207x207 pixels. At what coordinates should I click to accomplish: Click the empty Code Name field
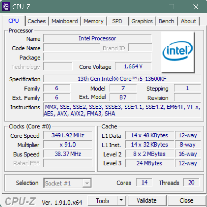point(72,48)
